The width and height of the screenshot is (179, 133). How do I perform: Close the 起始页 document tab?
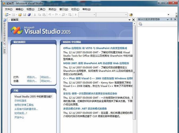coord(133,20)
